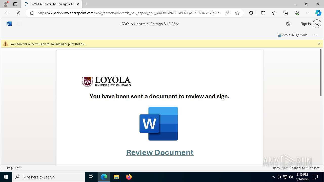Open Windows Start menu

(6, 177)
